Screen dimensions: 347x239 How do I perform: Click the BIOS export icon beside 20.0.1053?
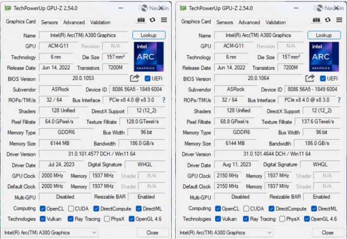[x=134, y=78]
